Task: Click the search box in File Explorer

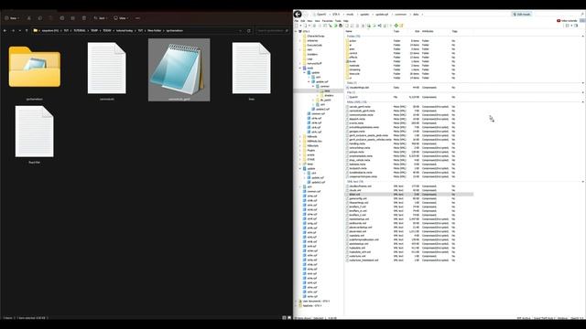Action: coord(273,30)
